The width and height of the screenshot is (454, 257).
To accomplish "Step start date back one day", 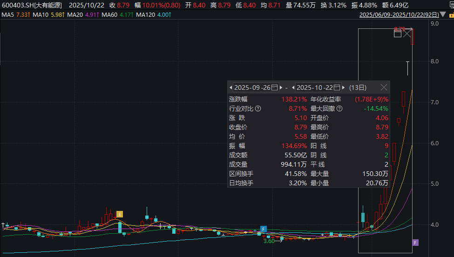I will pyautogui.click(x=230, y=88).
